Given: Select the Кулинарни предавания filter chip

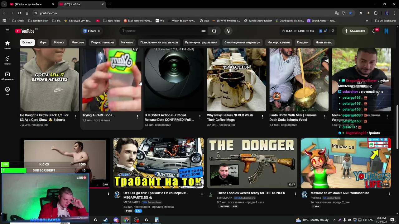Looking at the screenshot, I should pyautogui.click(x=201, y=42).
